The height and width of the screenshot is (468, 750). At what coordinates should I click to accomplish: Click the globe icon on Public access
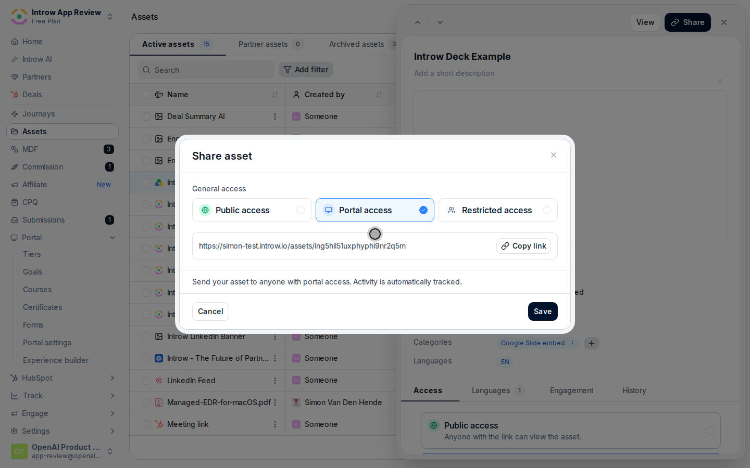coord(205,210)
